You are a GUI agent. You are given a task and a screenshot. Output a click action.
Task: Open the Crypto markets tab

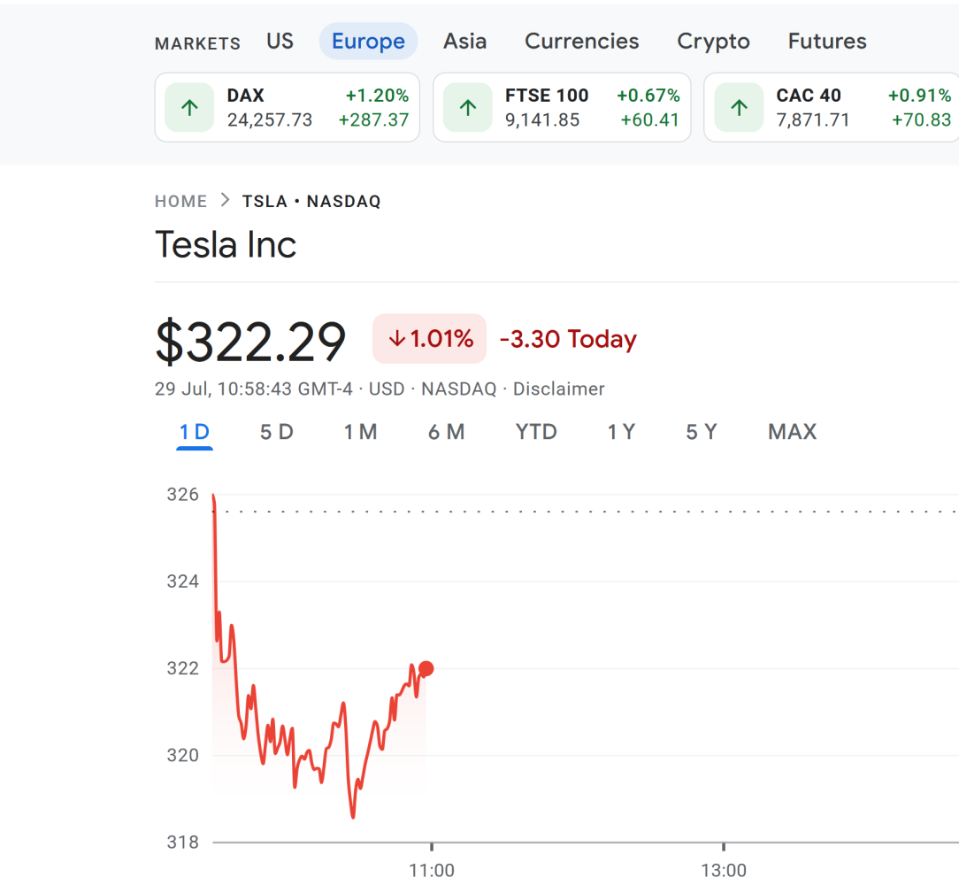click(713, 41)
